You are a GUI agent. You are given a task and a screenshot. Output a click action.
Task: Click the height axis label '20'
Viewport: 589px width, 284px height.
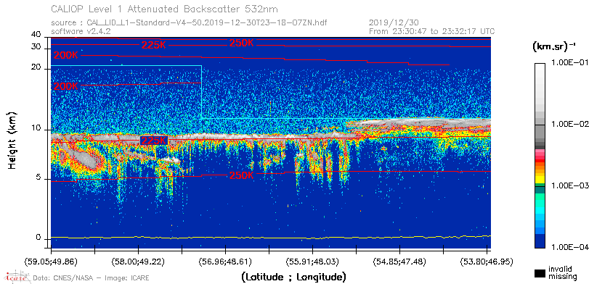(36, 67)
